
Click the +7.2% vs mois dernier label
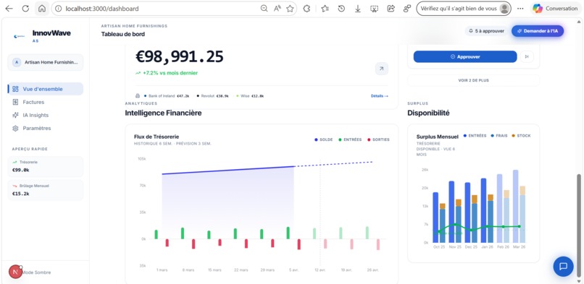tap(167, 73)
